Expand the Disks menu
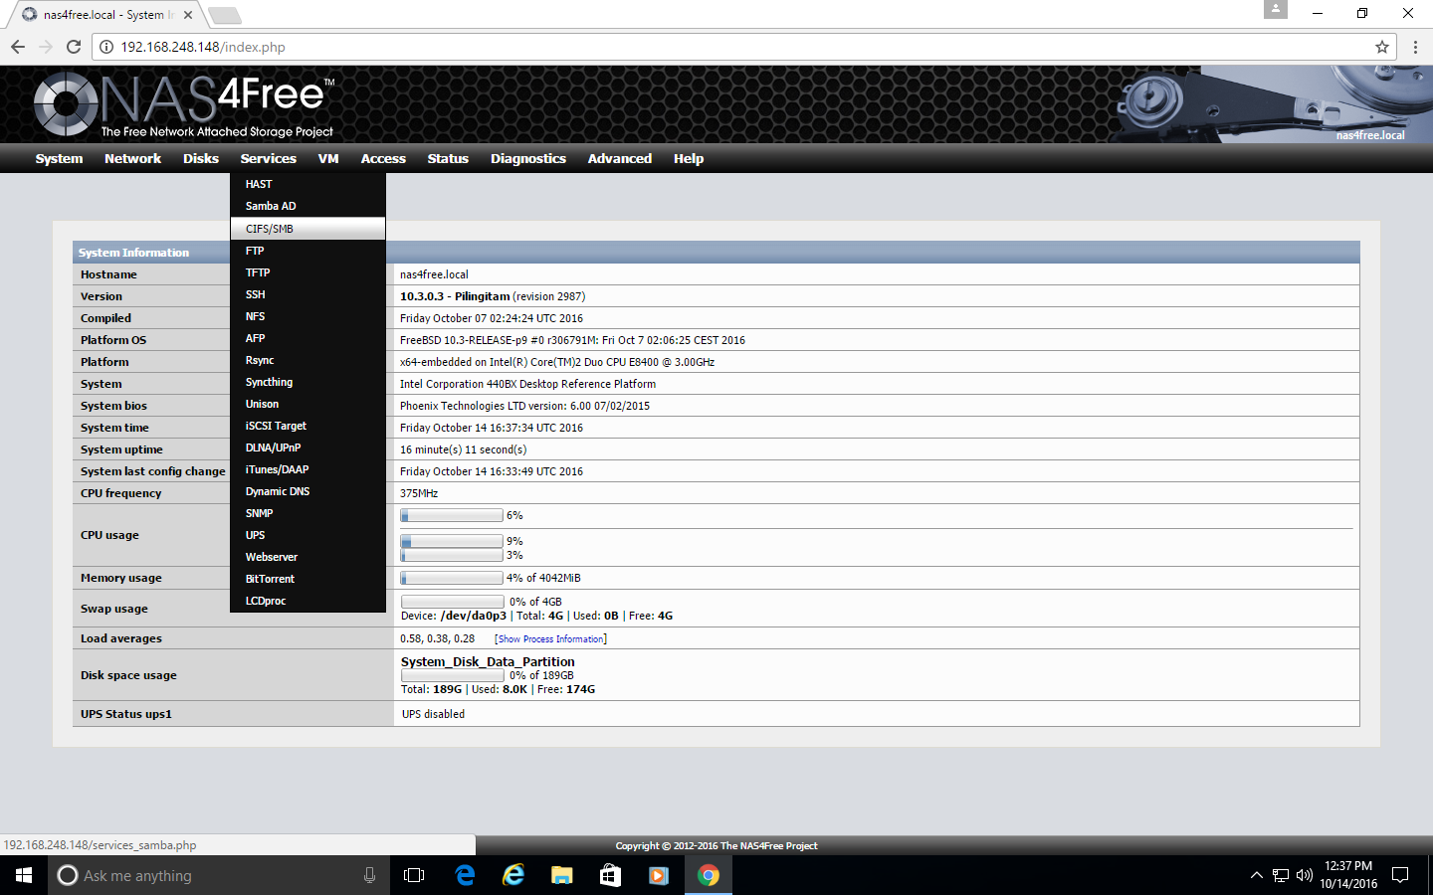 200,158
